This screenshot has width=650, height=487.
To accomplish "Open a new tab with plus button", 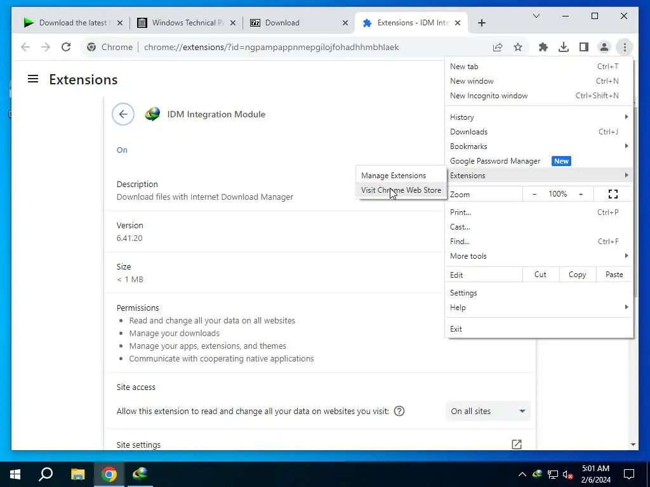I will 481,23.
